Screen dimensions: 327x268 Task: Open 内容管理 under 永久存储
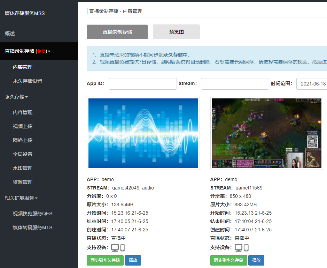[x=23, y=112]
